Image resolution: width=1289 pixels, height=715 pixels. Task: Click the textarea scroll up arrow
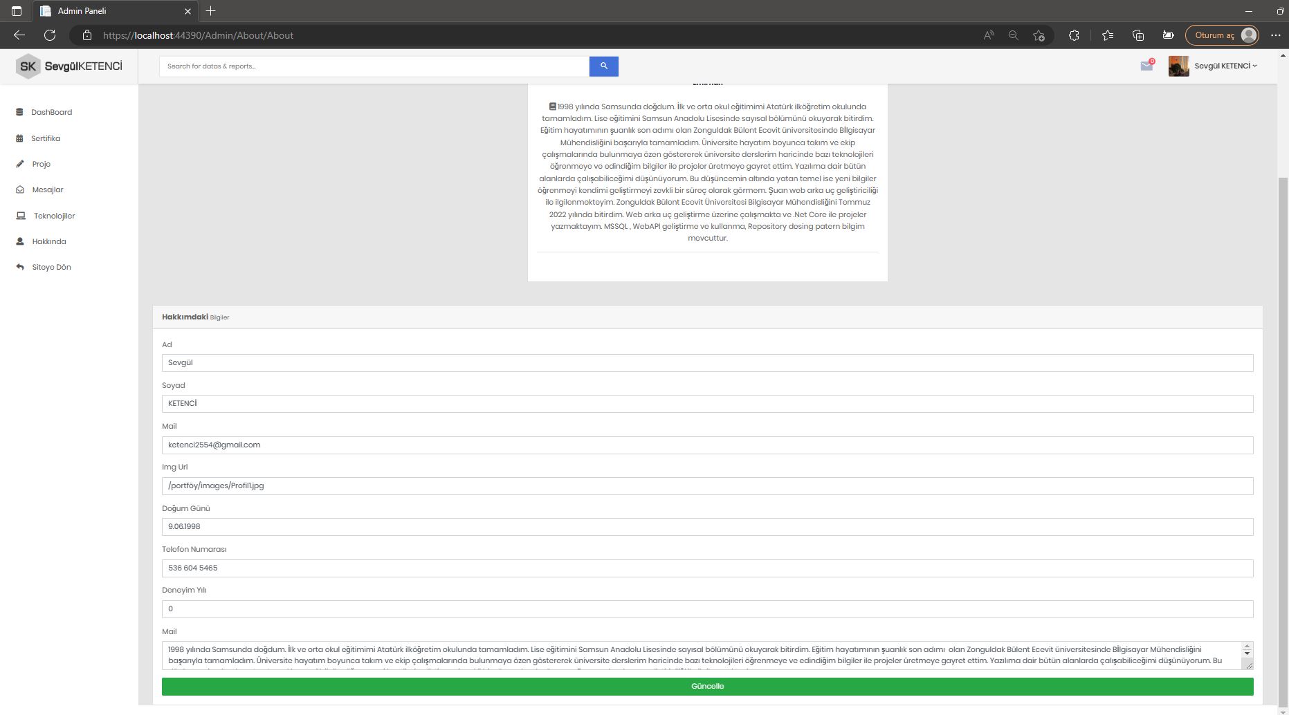pos(1247,647)
